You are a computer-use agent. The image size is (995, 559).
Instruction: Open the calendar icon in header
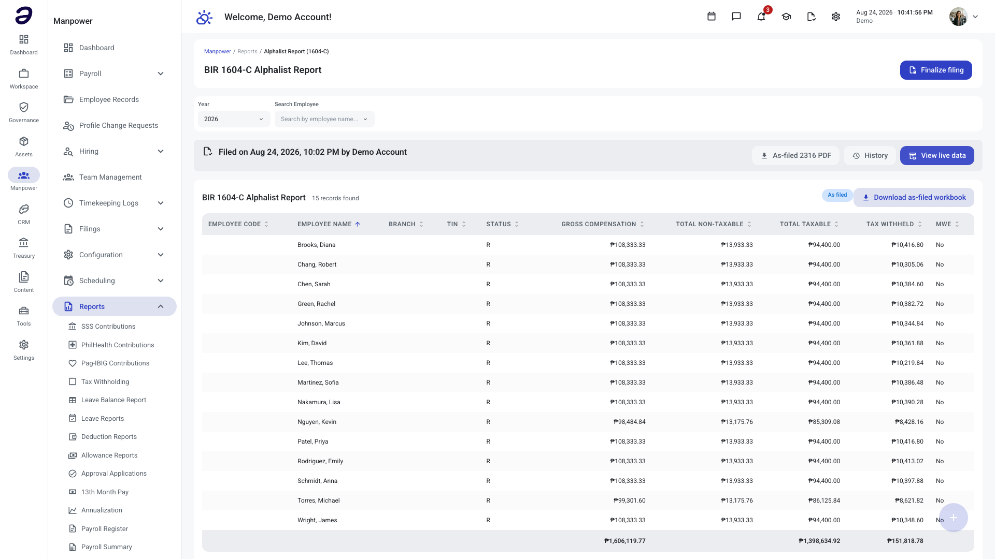712,17
